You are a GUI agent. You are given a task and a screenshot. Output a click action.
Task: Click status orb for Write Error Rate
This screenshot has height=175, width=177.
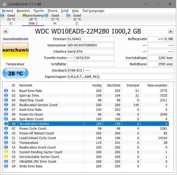tap(6, 166)
